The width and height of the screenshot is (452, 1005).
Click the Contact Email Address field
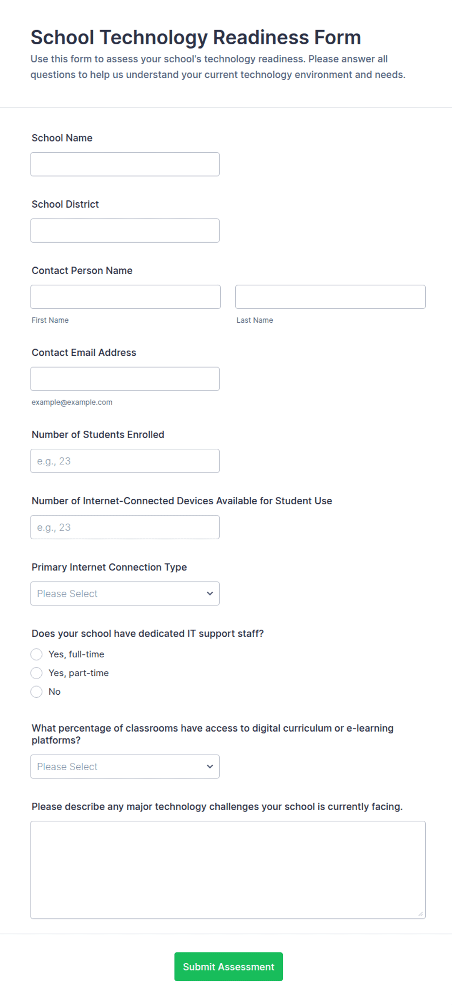point(125,379)
